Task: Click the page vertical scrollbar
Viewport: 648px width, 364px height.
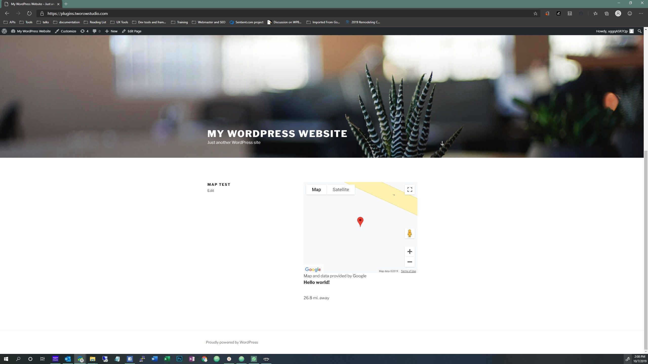Action: (x=646, y=249)
